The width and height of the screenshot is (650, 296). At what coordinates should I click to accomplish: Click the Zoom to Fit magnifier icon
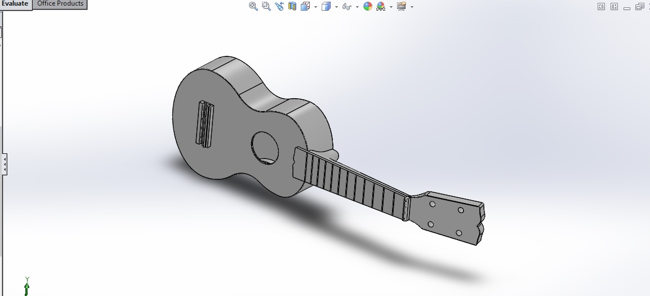[x=253, y=6]
